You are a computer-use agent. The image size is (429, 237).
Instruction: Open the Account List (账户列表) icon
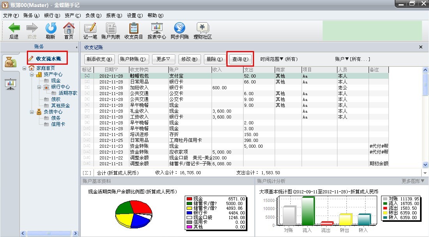pos(111,28)
